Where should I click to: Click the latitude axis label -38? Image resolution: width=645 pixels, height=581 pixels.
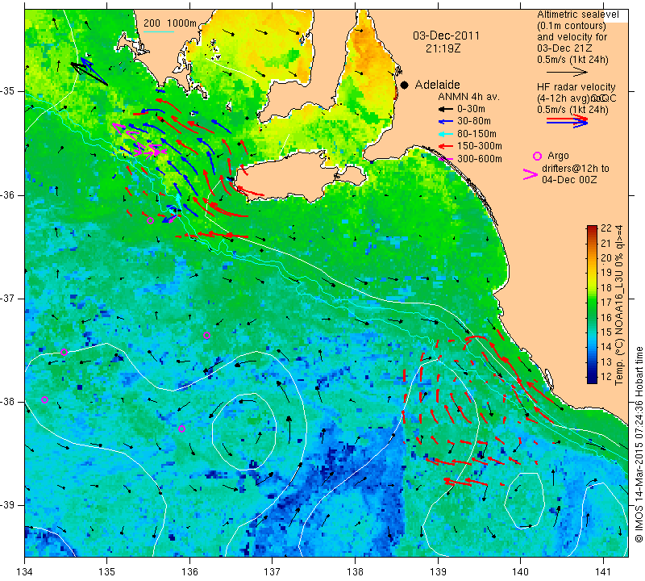(x=8, y=402)
